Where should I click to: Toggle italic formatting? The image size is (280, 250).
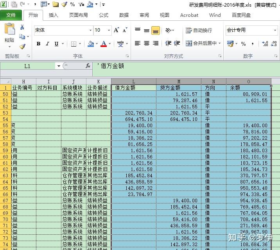(x=47, y=43)
